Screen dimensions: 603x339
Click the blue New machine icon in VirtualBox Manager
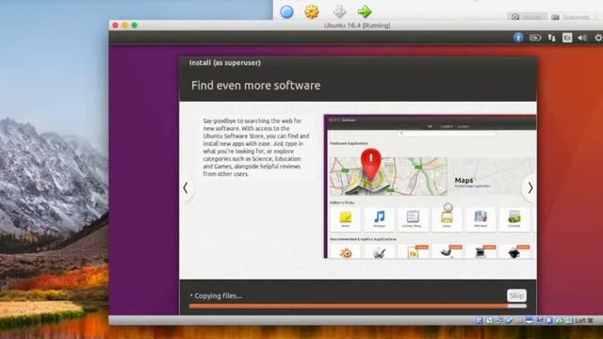tap(286, 11)
